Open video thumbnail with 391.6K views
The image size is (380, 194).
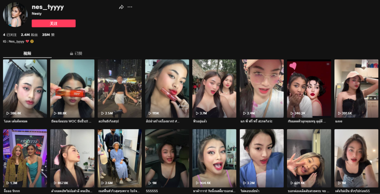(x=356, y=88)
